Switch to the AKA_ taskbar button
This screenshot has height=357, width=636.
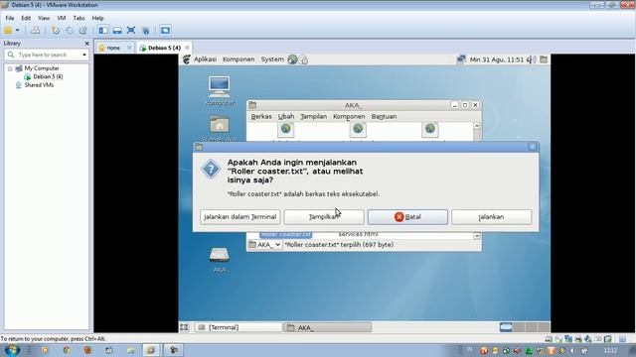pyautogui.click(x=328, y=327)
